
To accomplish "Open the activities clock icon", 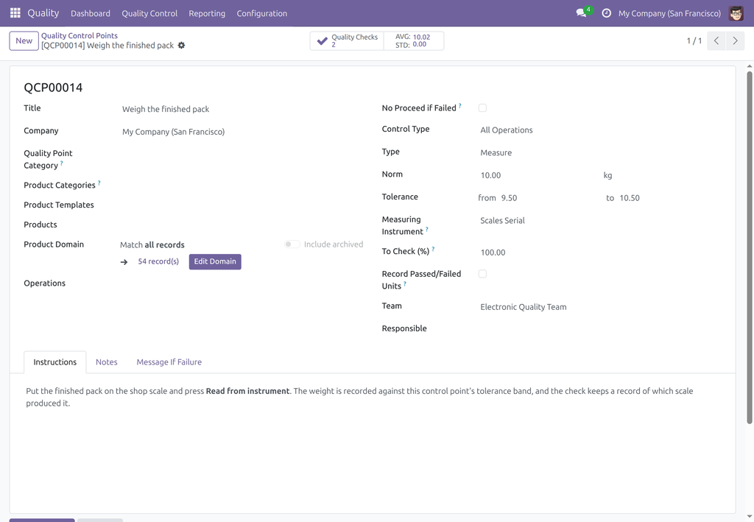I will tap(607, 13).
